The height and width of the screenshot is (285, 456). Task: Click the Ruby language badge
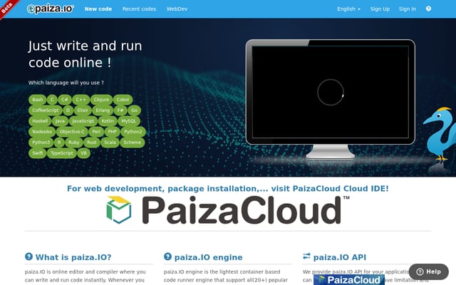(74, 142)
